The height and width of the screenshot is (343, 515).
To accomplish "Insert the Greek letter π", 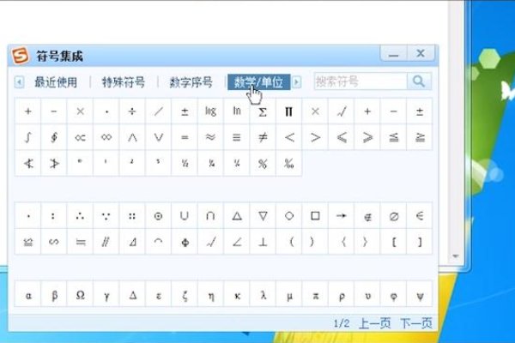I will [315, 294].
